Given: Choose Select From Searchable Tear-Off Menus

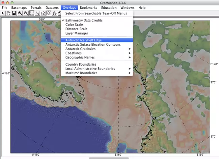Looking at the screenshot, I should [97, 13].
